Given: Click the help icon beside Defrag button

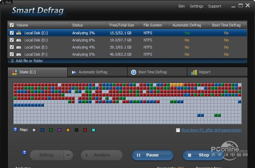Looking at the screenshot, I should point(24,153).
